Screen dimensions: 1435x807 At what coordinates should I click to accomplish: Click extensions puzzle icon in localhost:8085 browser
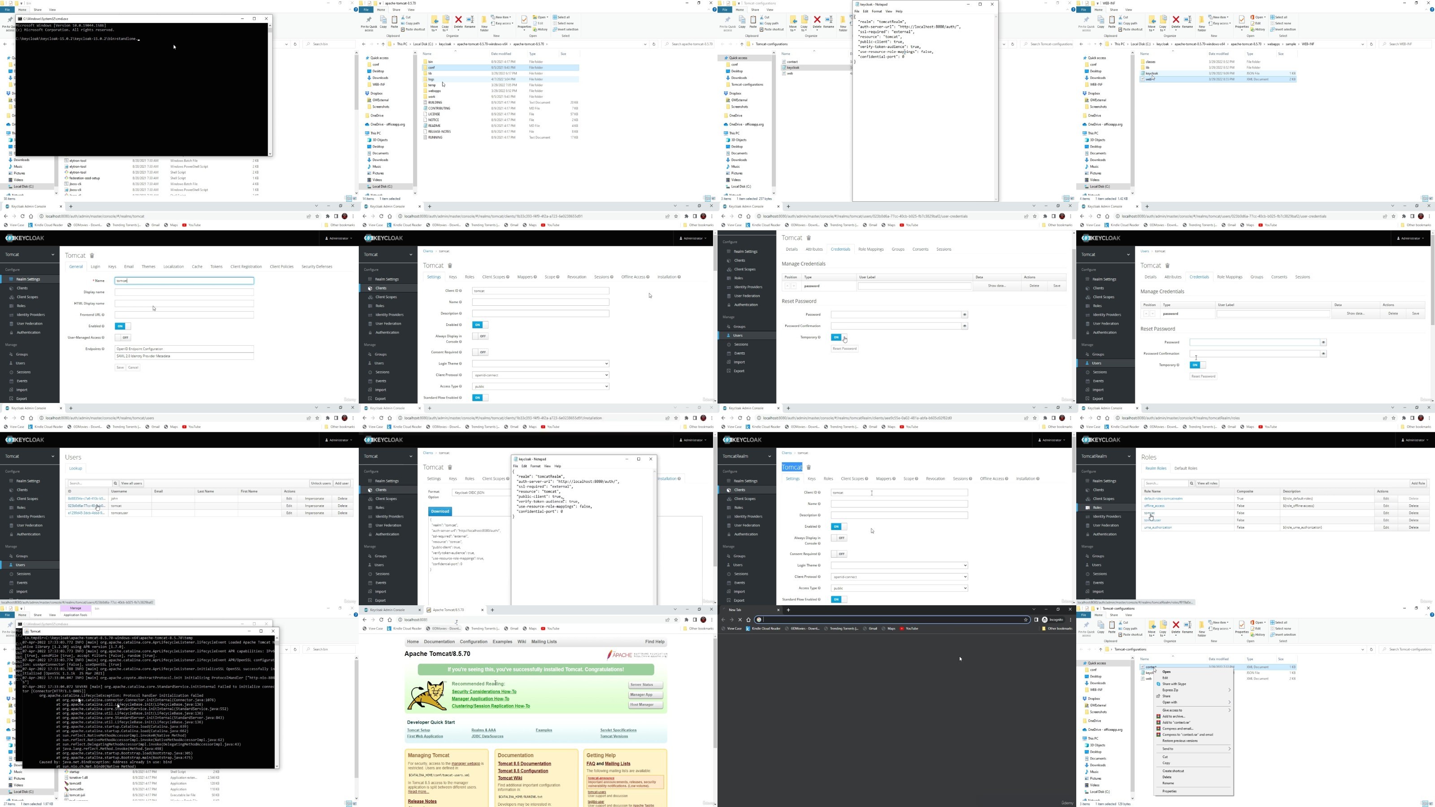tap(686, 620)
